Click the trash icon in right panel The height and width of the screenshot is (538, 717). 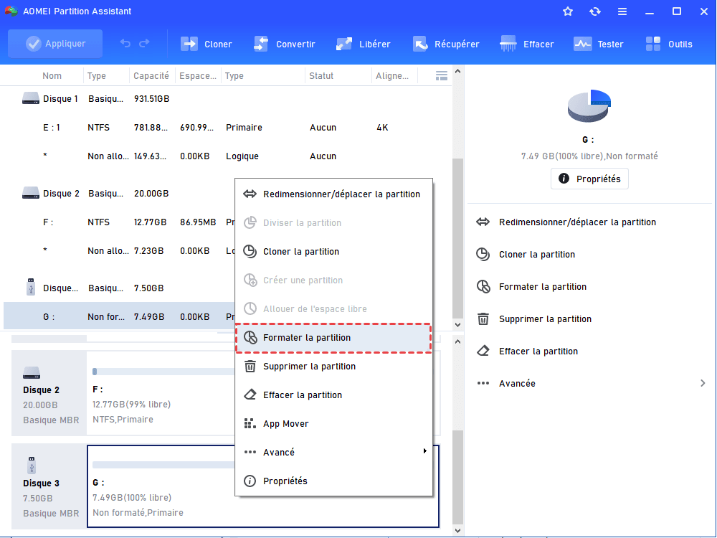click(483, 319)
